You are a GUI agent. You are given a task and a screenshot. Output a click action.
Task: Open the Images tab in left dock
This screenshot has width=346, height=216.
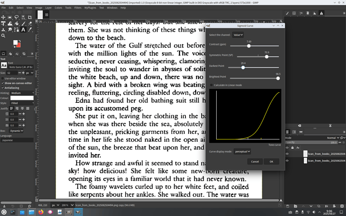pyautogui.click(x=24, y=54)
